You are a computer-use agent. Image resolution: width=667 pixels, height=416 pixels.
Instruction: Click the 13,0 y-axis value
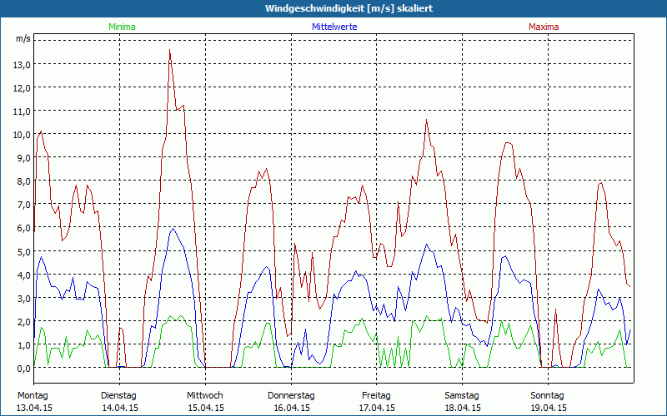pyautogui.click(x=23, y=65)
